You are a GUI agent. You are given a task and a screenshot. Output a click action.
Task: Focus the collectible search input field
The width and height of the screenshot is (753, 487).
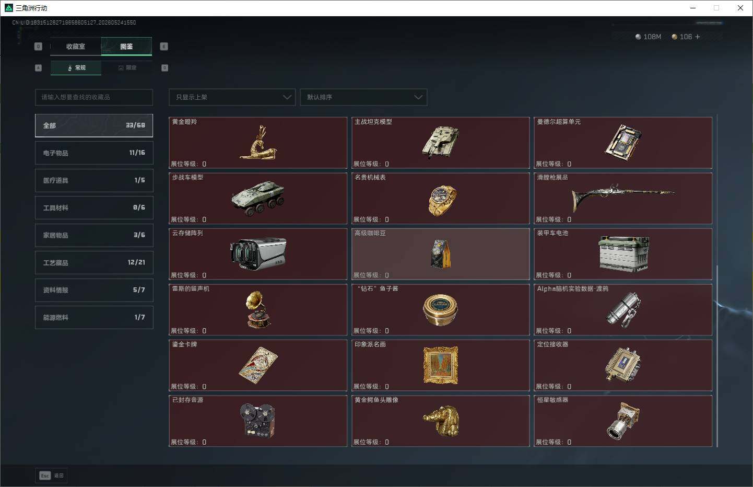pos(94,97)
